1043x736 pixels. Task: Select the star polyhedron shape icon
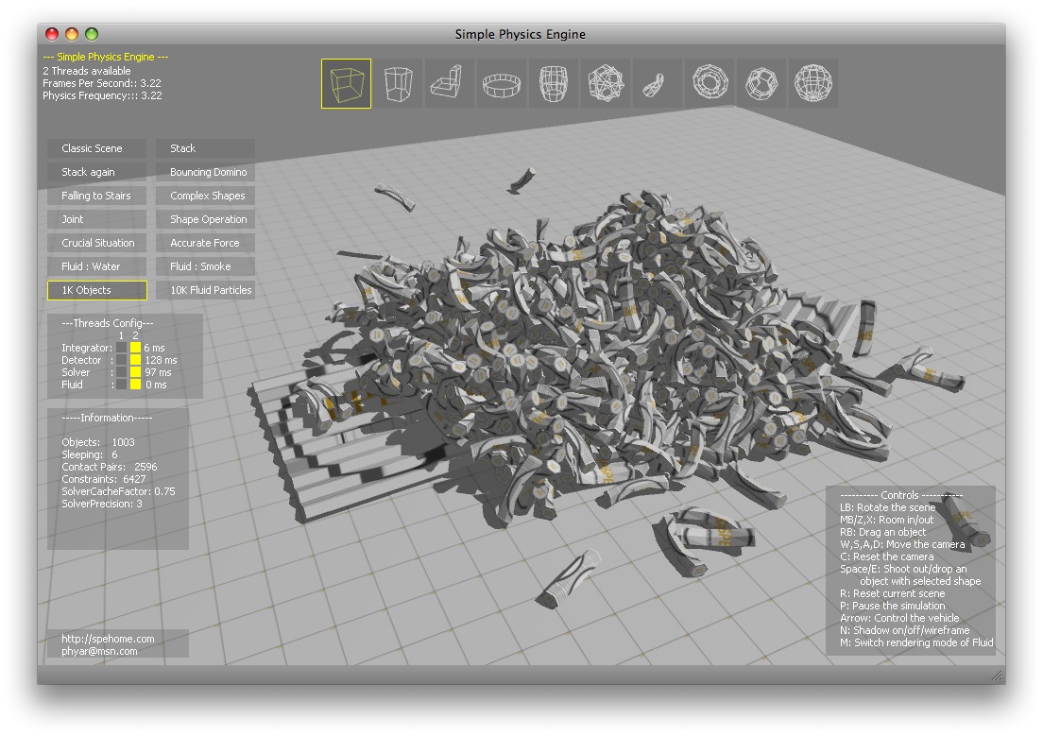pos(658,83)
